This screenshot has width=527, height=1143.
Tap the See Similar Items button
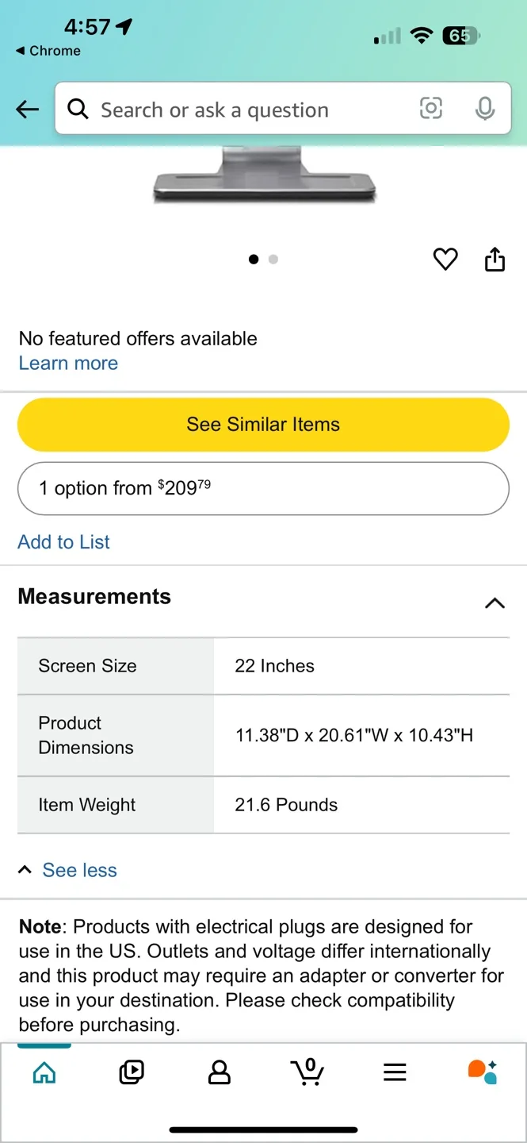click(x=263, y=425)
